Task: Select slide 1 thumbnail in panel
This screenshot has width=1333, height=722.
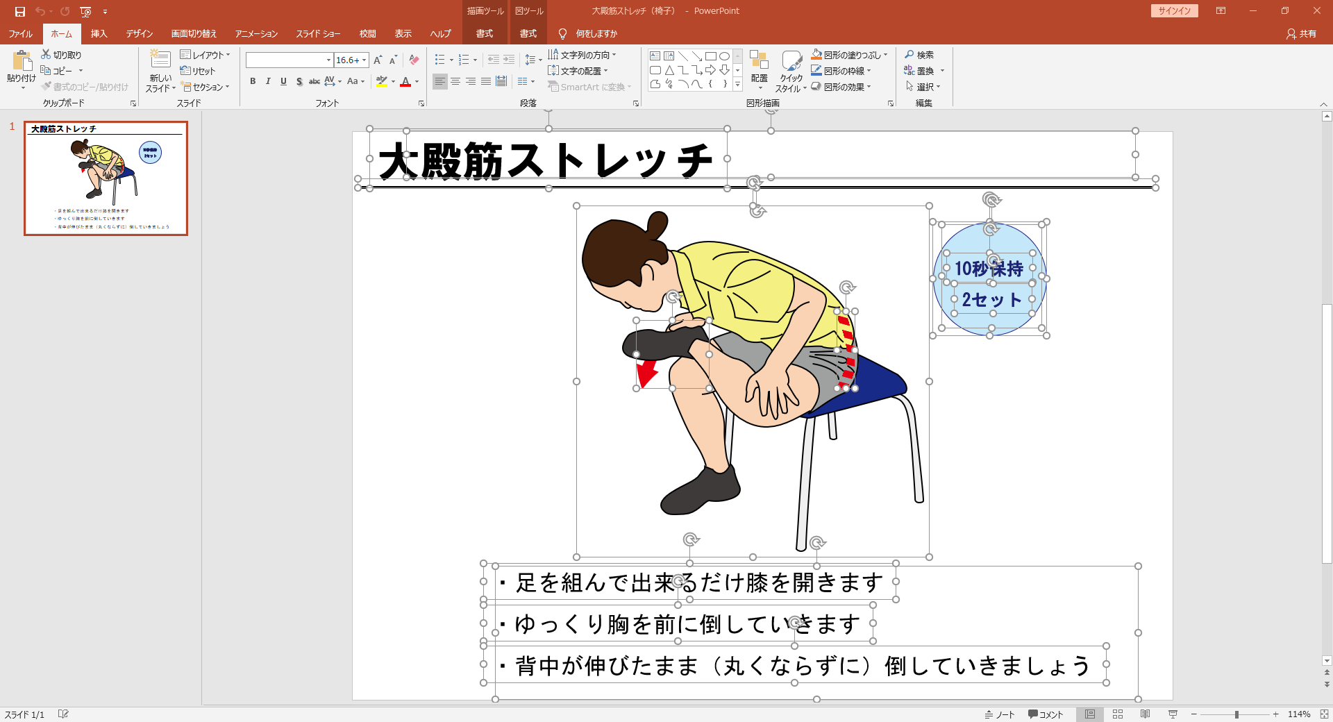Action: click(x=106, y=178)
